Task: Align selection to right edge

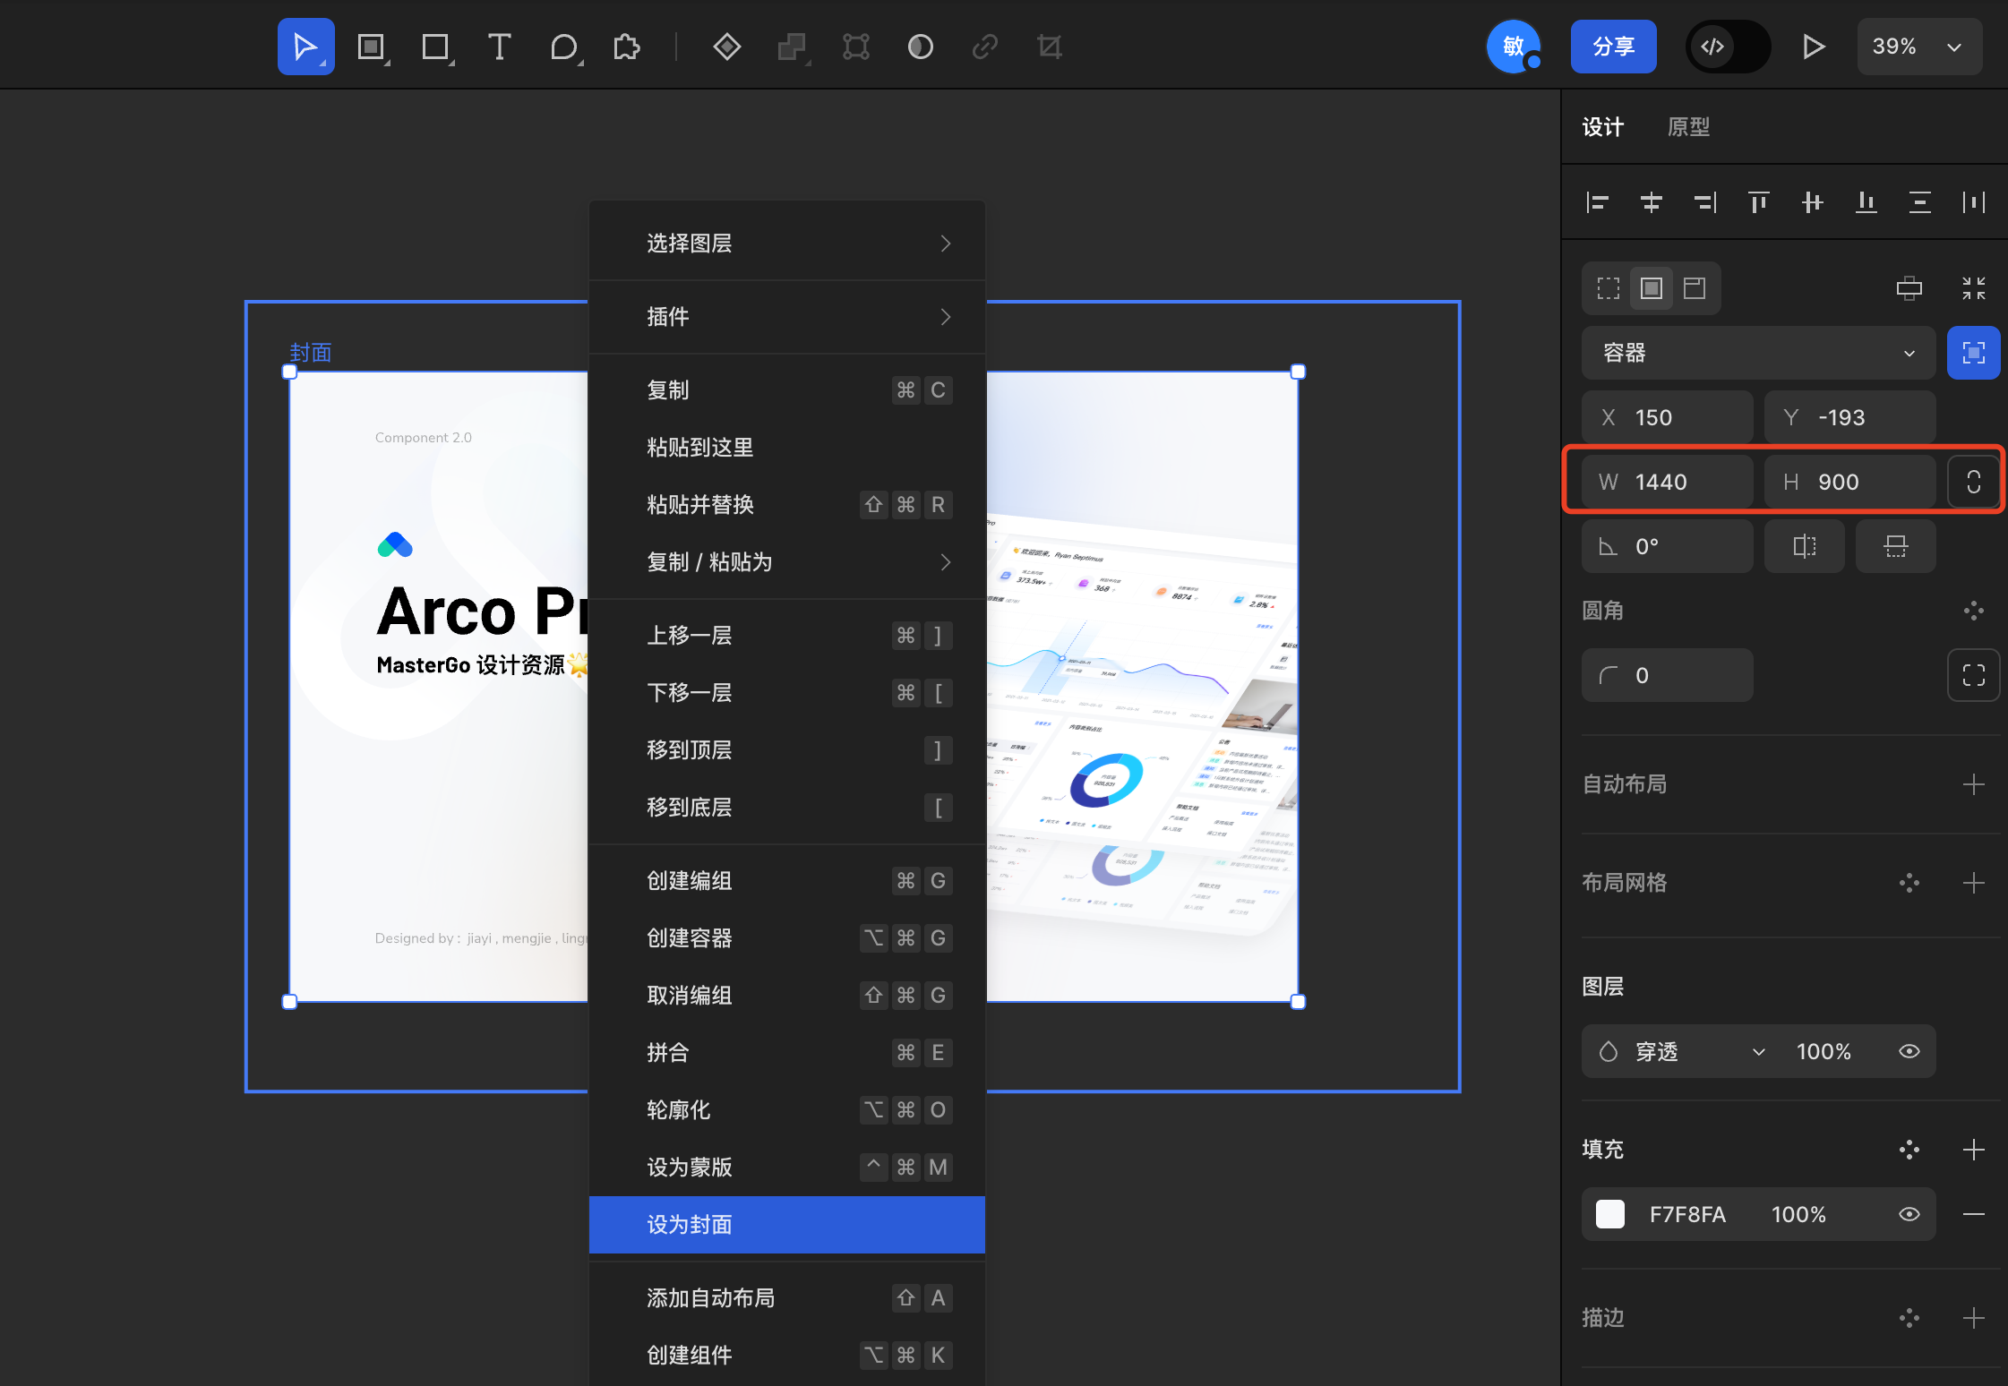Action: click(x=1705, y=202)
